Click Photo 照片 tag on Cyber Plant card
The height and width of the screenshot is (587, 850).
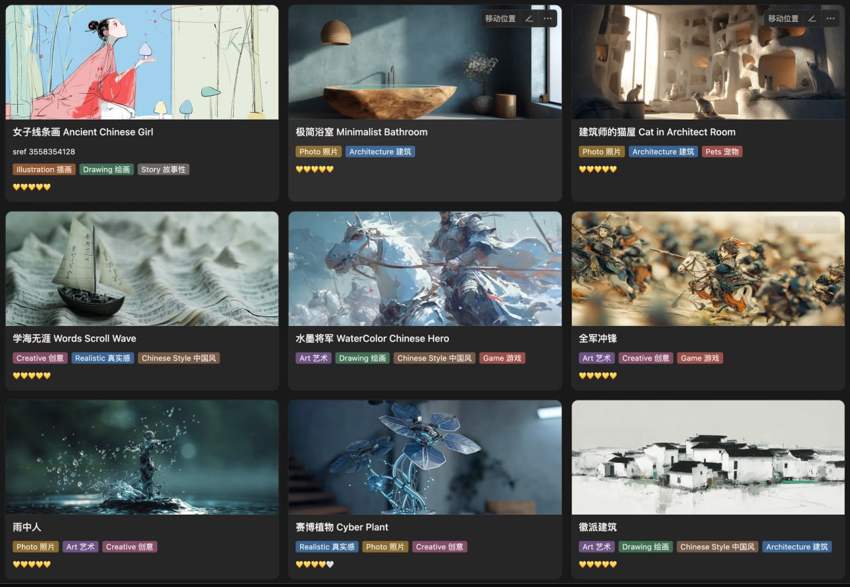(x=385, y=547)
